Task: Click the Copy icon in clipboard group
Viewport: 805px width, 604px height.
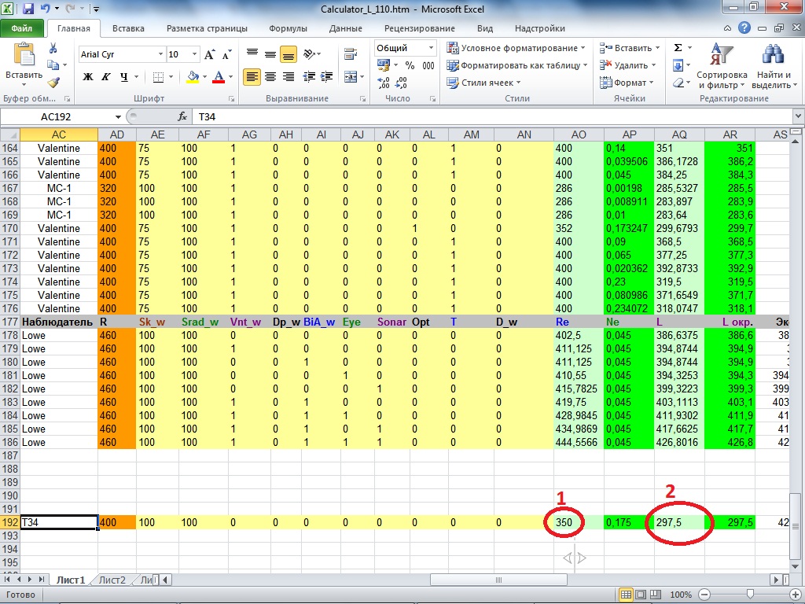Action: 53,64
